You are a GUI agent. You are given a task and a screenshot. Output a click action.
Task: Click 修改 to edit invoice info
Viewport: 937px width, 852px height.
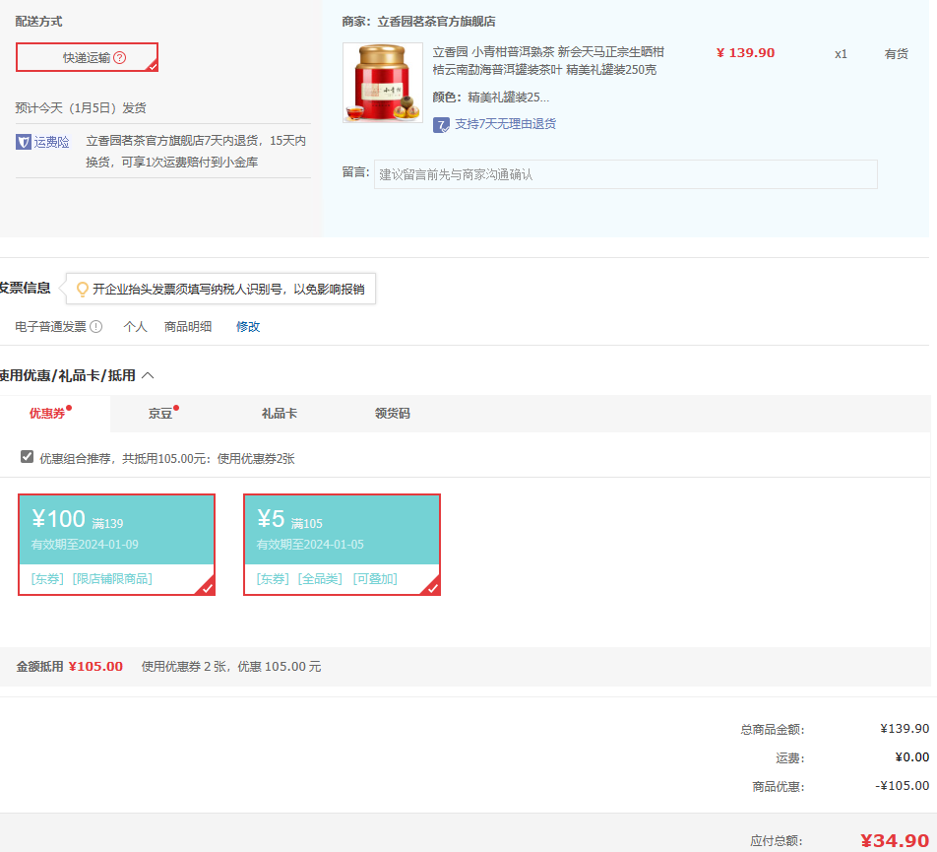coord(248,326)
